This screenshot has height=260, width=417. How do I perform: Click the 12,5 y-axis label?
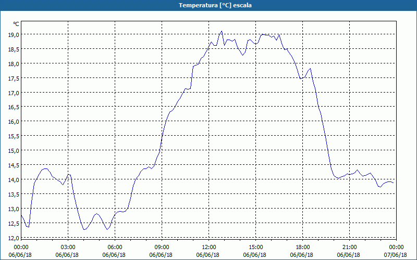tap(14, 224)
